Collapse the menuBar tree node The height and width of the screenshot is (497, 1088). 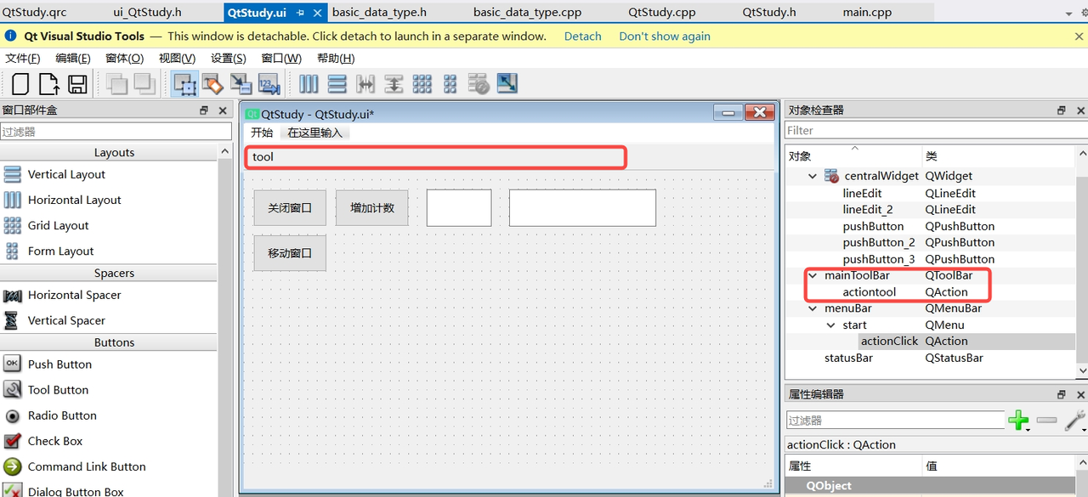coord(813,309)
